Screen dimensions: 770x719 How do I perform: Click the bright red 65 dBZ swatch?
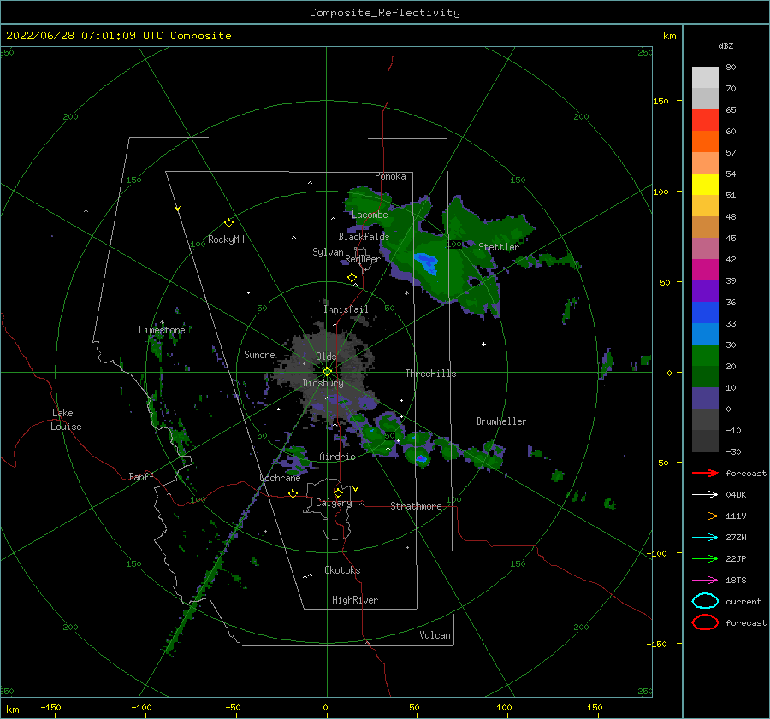(705, 121)
